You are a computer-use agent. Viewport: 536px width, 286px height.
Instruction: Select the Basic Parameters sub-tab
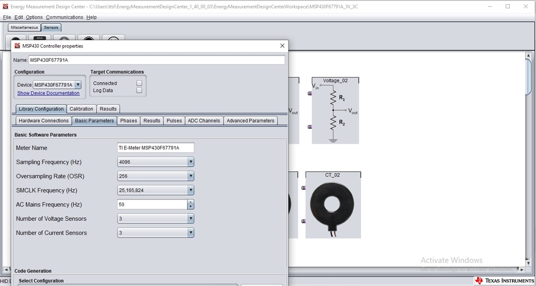pyautogui.click(x=95, y=121)
